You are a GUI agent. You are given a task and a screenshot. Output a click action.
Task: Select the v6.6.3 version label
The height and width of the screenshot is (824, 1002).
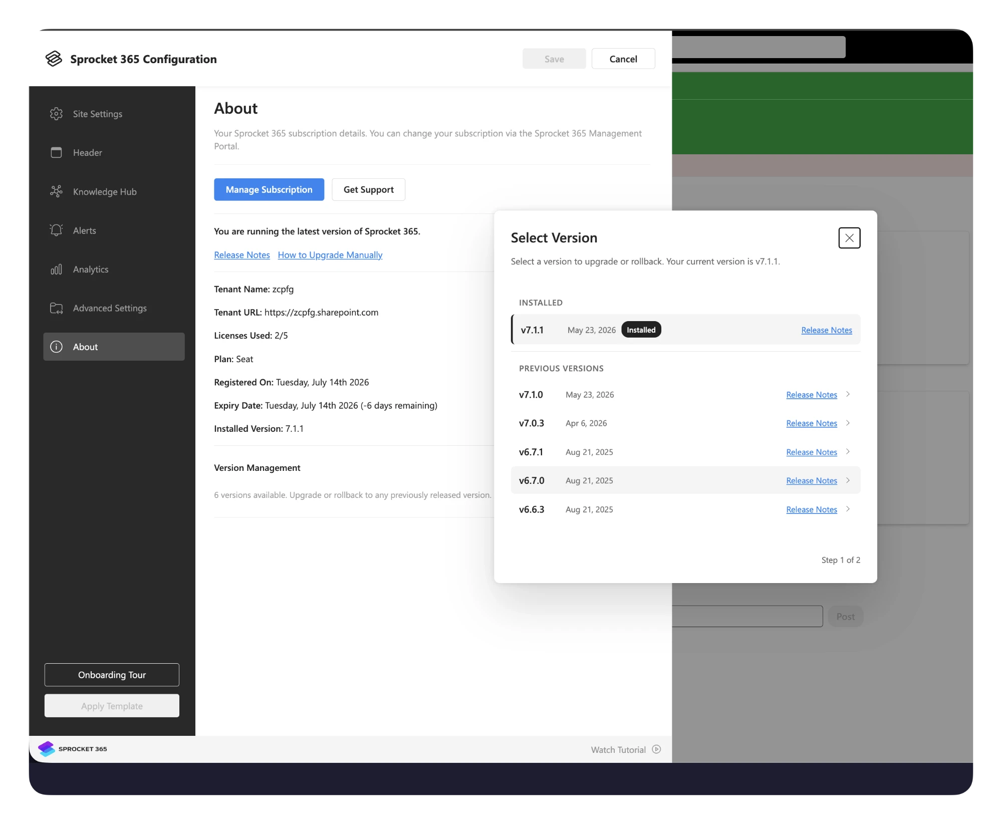click(x=532, y=509)
